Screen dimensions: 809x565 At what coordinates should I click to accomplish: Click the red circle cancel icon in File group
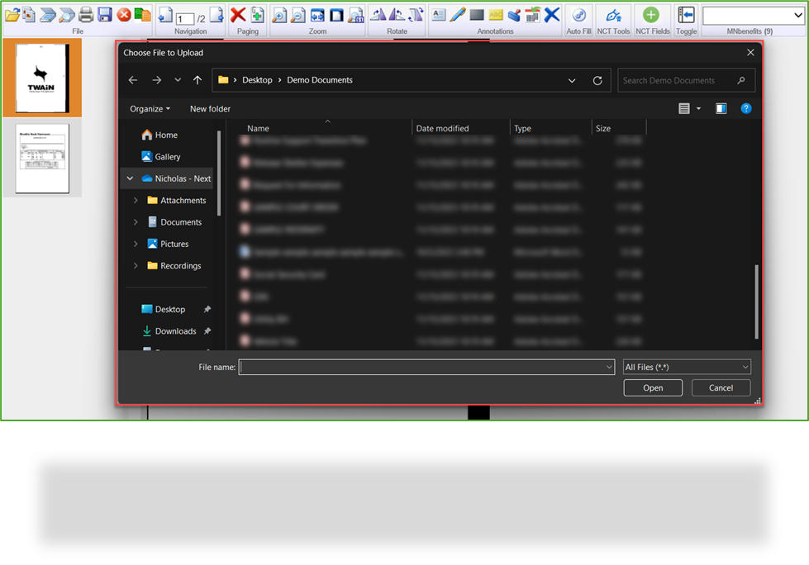[124, 16]
